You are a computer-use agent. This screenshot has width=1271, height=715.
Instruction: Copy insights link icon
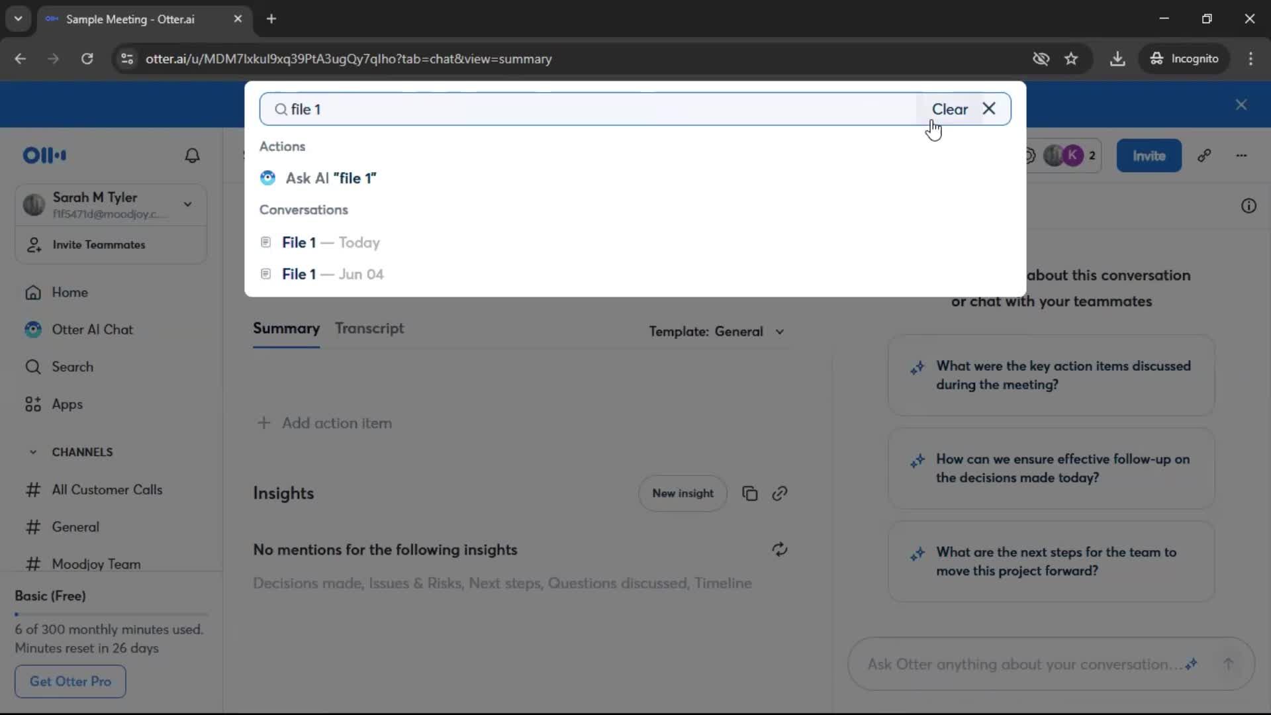pyautogui.click(x=780, y=493)
